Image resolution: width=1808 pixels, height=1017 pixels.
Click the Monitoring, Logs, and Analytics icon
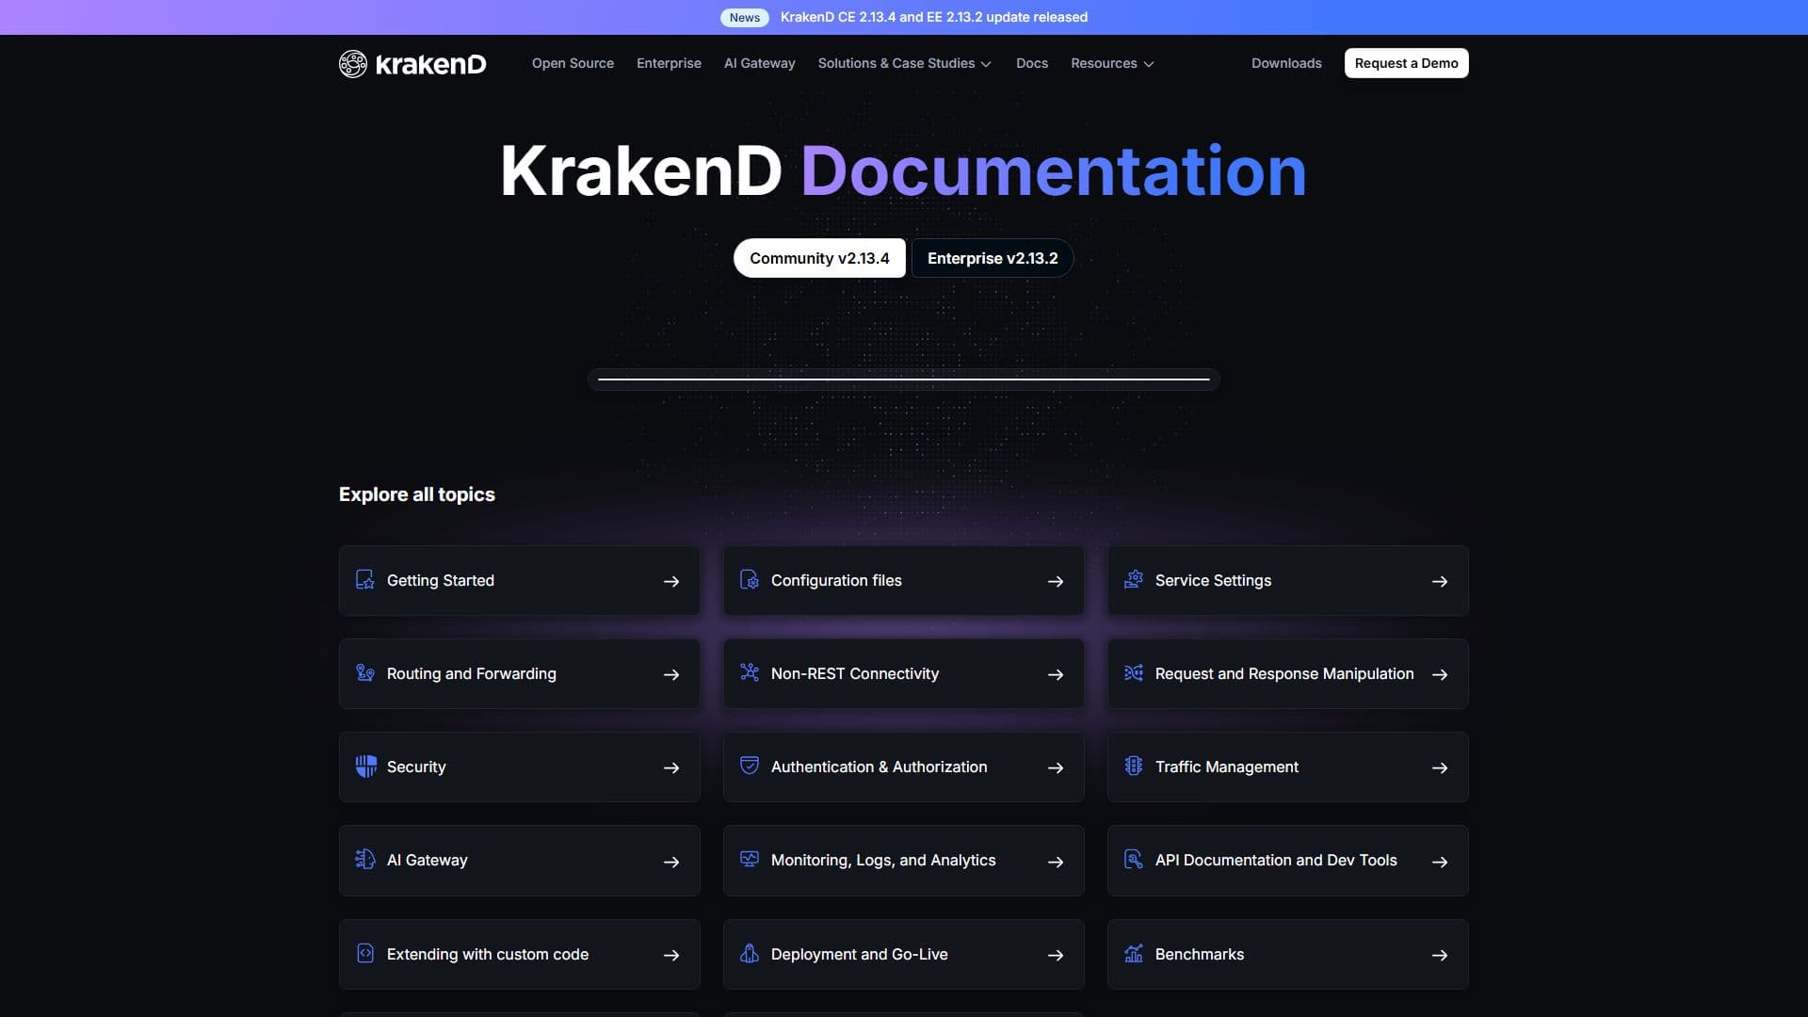[x=750, y=860]
